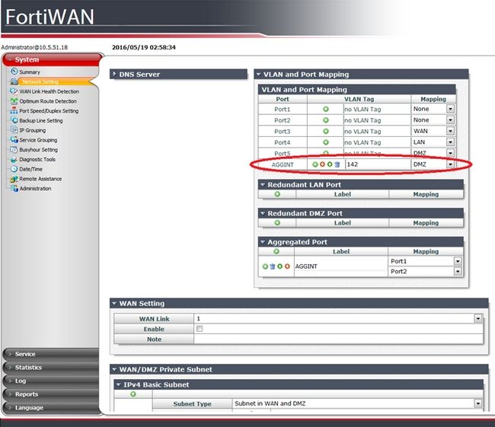Viewport: 495px width, 427px height.
Task: Open the Service menu section
Action: click(51, 354)
